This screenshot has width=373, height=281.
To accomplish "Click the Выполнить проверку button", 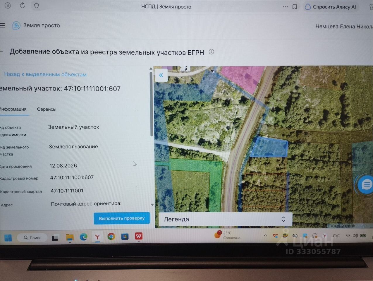I will 122,218.
